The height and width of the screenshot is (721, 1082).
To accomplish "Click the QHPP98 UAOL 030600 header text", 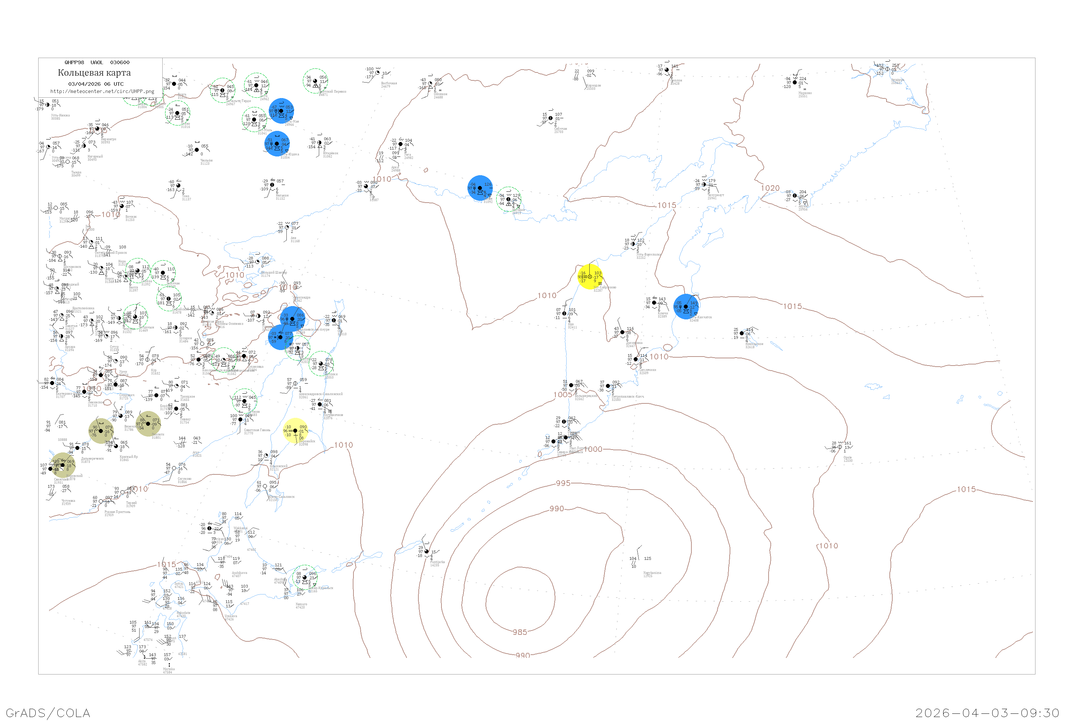I will pos(97,62).
